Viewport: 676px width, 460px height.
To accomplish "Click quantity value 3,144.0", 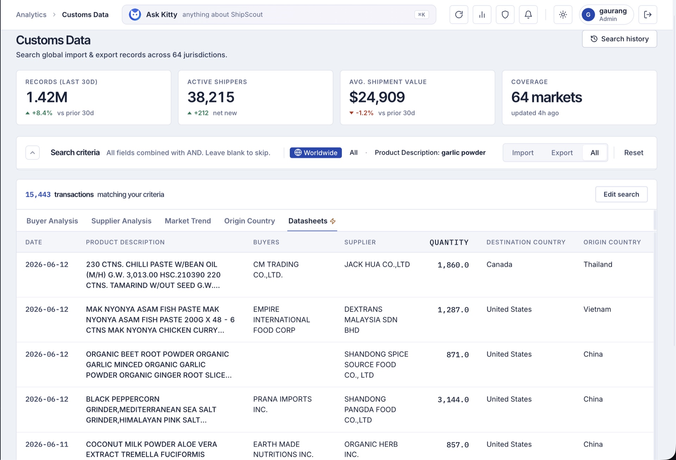I will click(453, 399).
